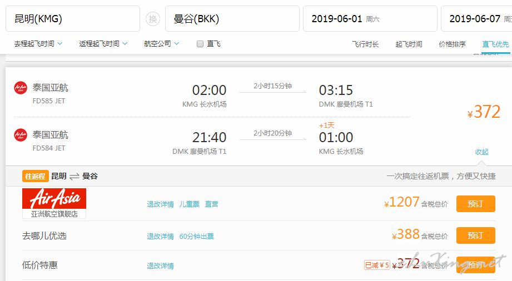This screenshot has height=281, width=512.
Task: Click the round-trip swap arrows icon
Action: click(74, 177)
